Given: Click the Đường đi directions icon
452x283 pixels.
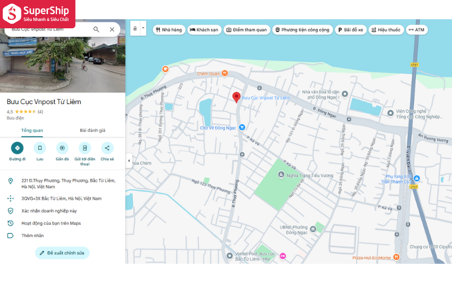Looking at the screenshot, I should coord(18,148).
